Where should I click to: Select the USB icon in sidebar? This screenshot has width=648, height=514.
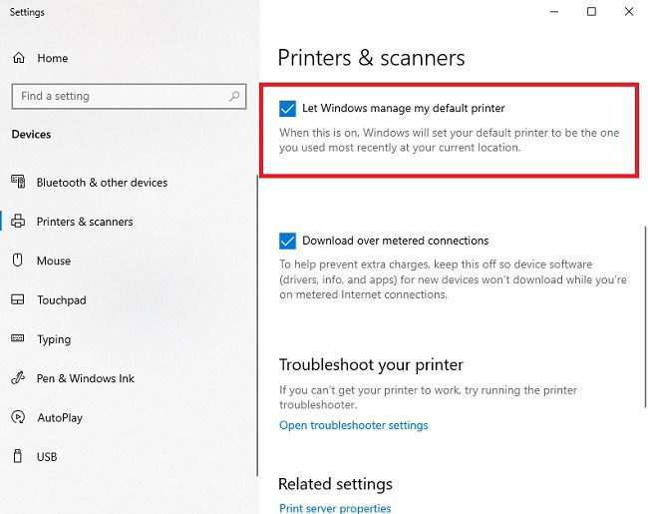click(x=17, y=456)
